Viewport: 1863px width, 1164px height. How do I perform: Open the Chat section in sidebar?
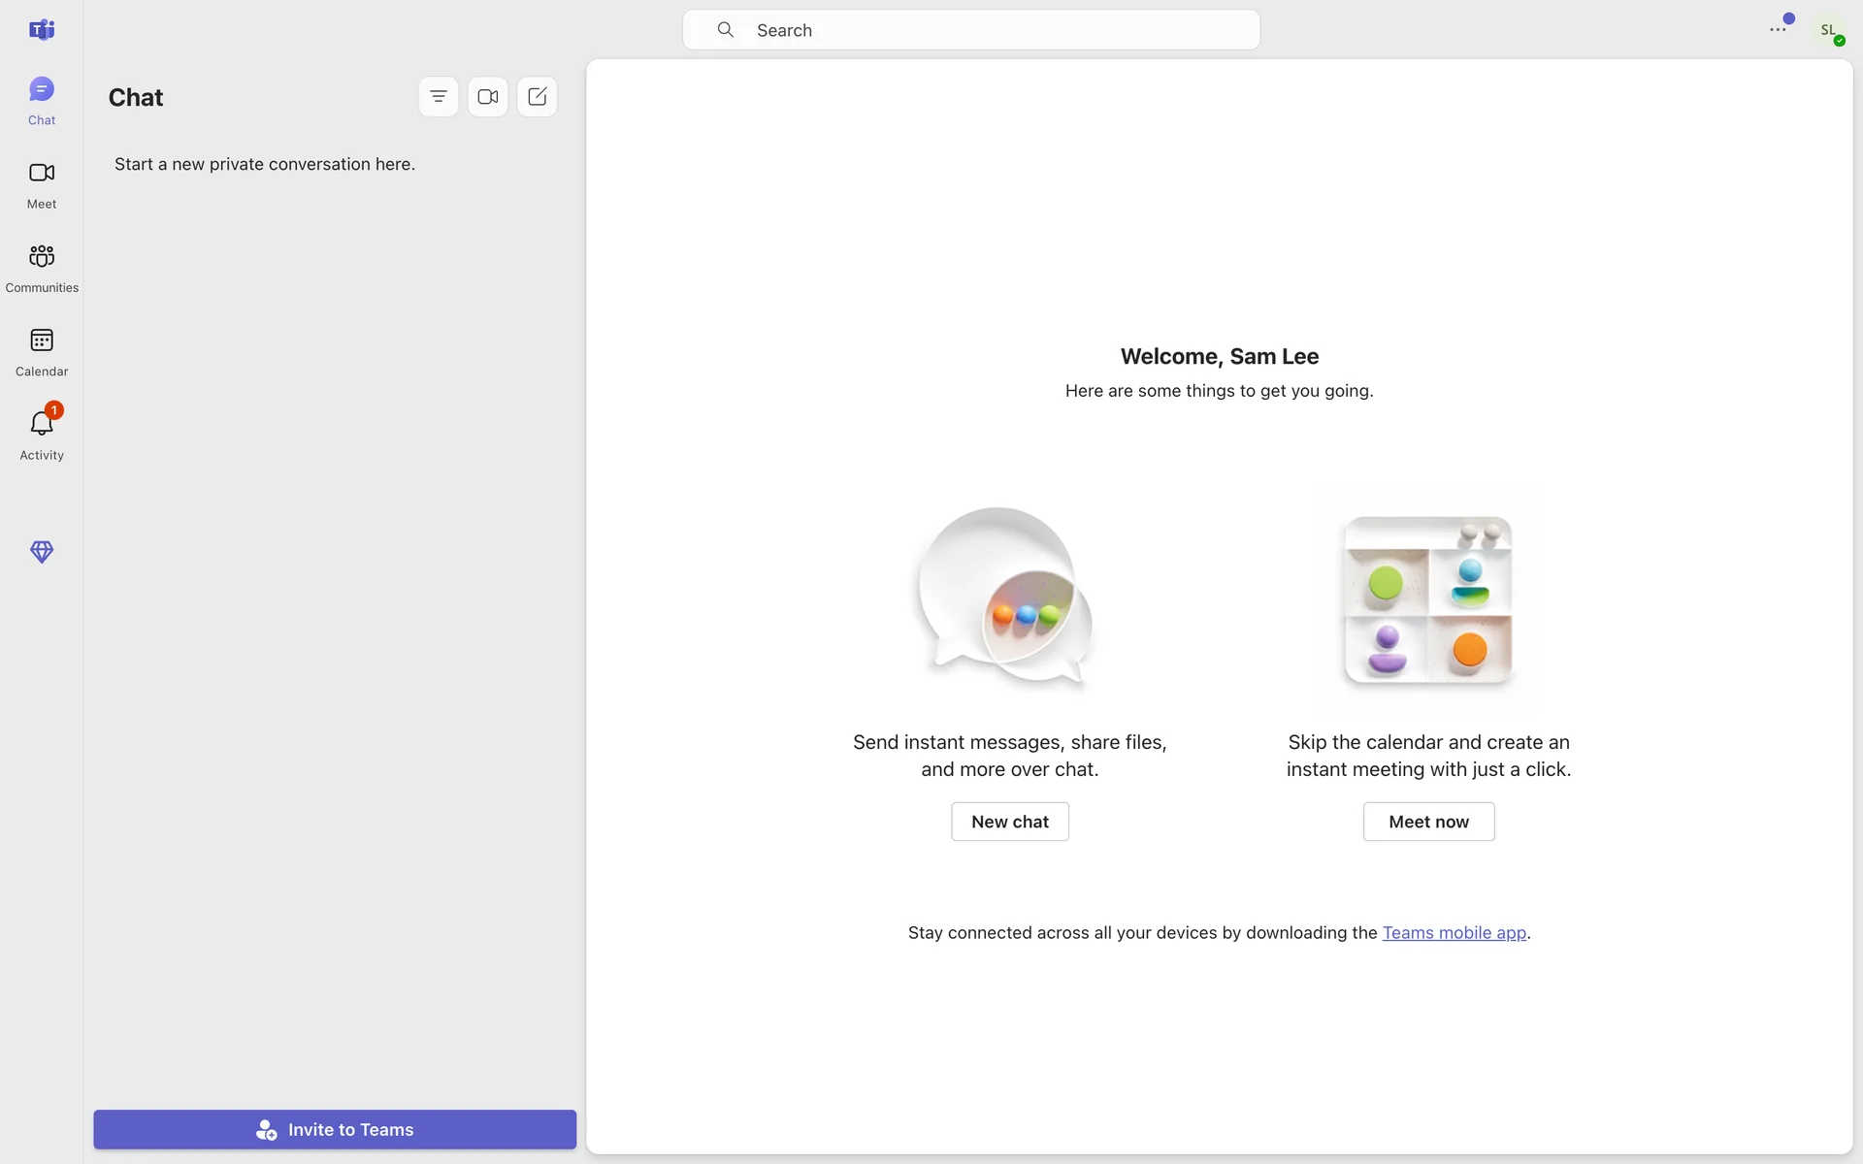click(41, 100)
